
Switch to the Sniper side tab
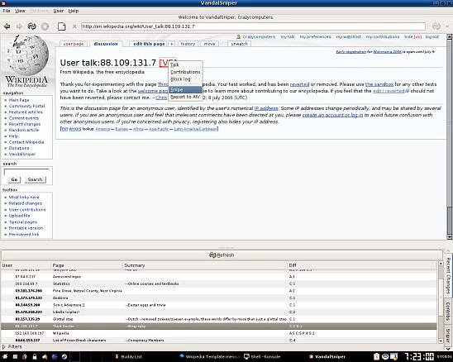pos(448,335)
